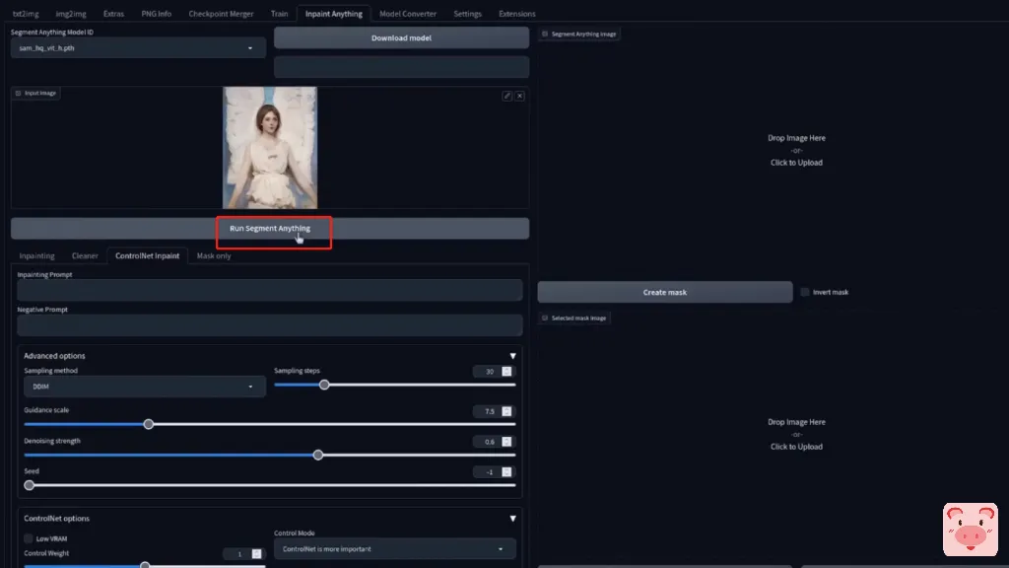The image size is (1009, 568).
Task: Remove input image with the X icon
Action: tap(520, 96)
